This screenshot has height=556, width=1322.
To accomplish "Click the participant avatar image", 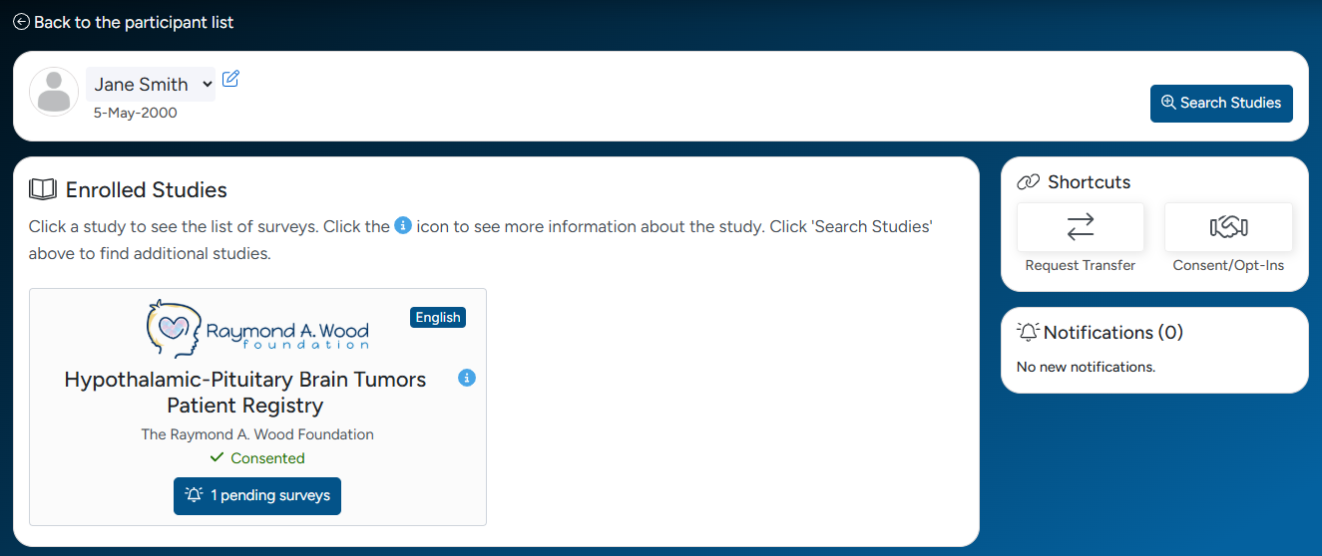I will 54,92.
